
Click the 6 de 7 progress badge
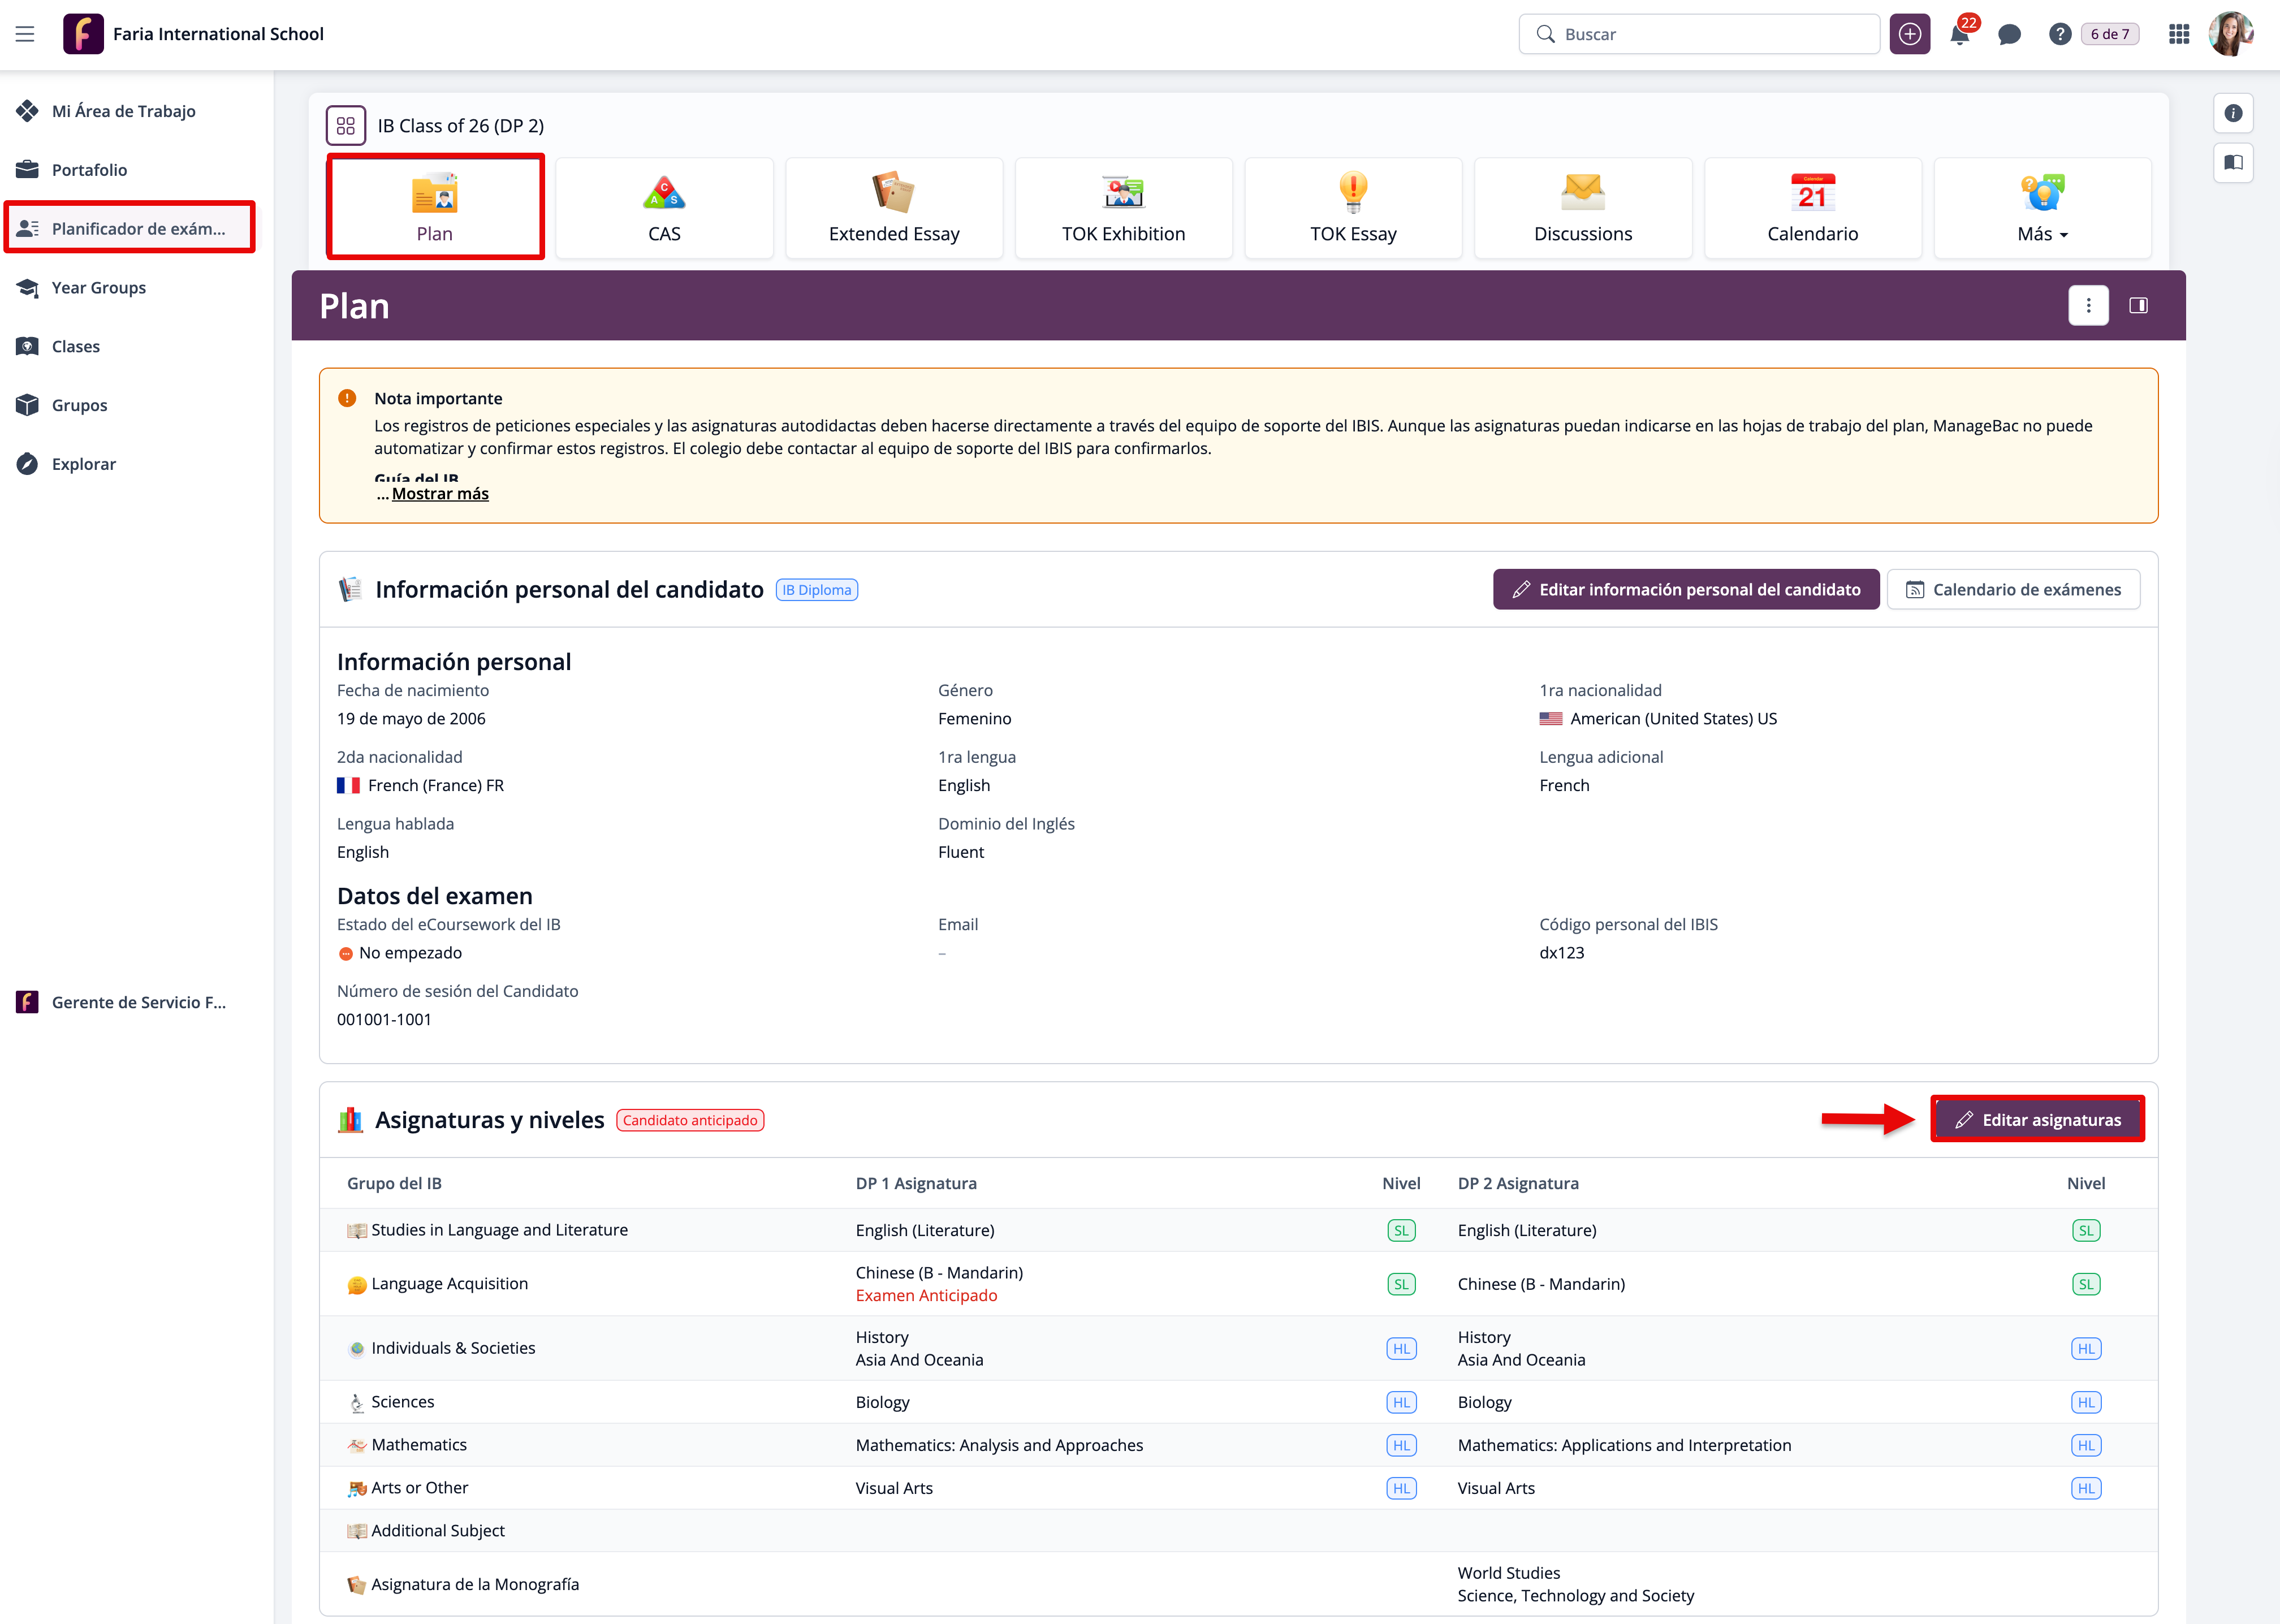[x=2109, y=35]
